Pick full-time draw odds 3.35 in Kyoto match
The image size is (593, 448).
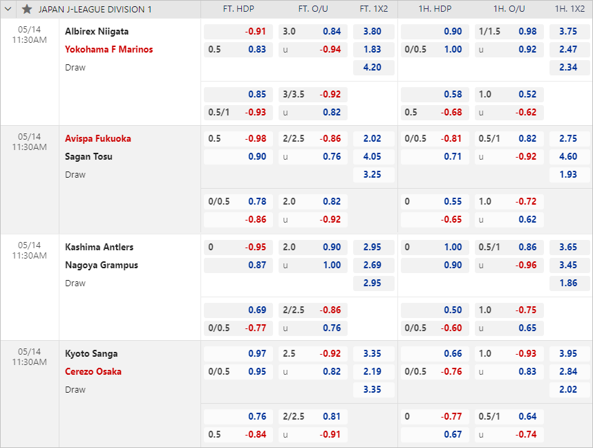click(374, 390)
